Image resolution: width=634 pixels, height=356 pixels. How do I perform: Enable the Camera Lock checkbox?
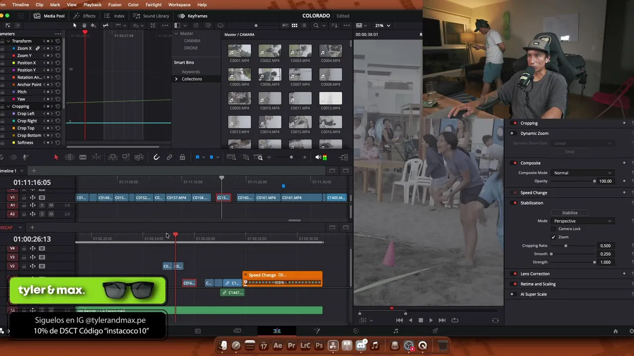pyautogui.click(x=554, y=229)
